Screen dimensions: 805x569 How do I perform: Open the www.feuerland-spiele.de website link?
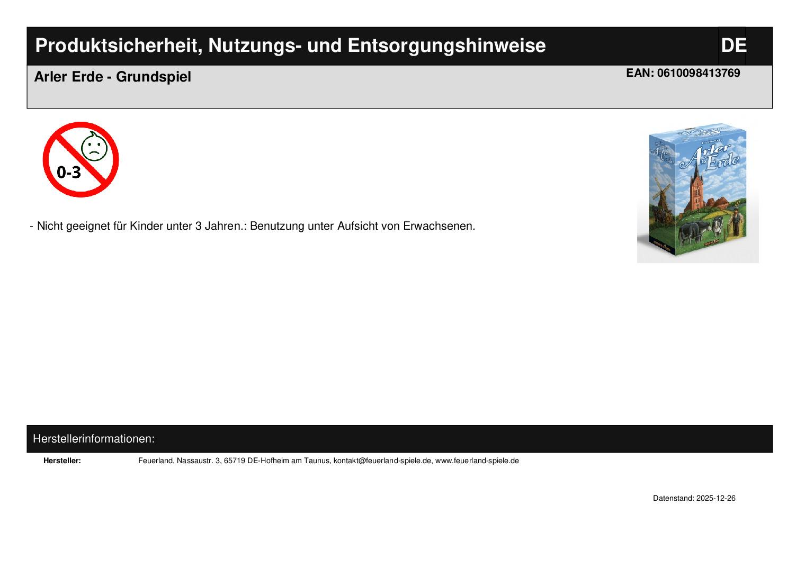pos(477,461)
